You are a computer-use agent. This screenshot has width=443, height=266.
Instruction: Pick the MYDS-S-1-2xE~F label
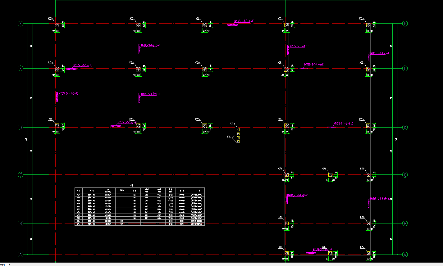[x=151, y=45]
